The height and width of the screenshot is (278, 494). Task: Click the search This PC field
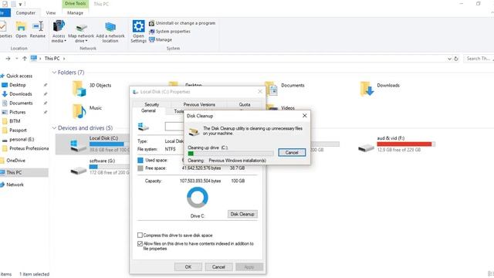(479, 59)
